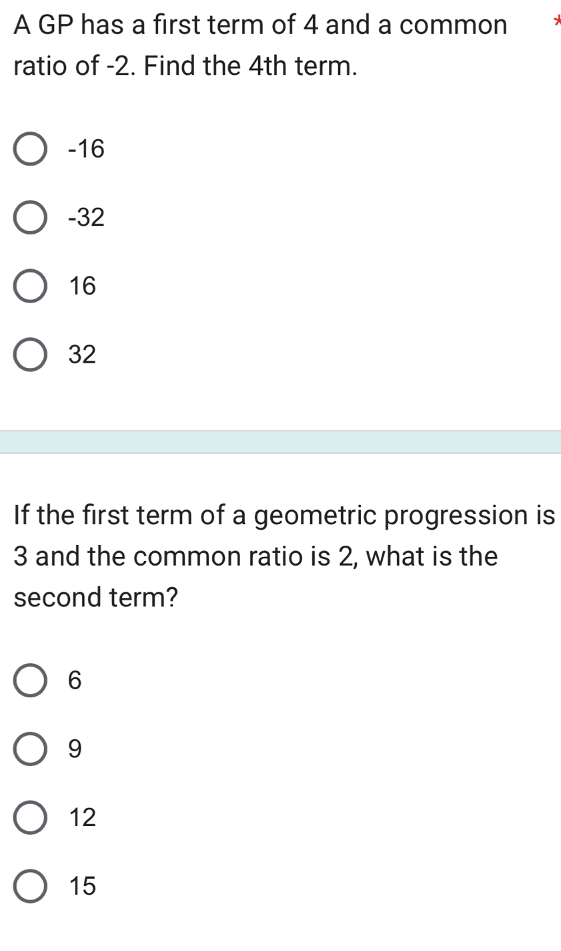This screenshot has width=561, height=951.
Task: Tap the positive "16" option label text
Action: pos(83,286)
